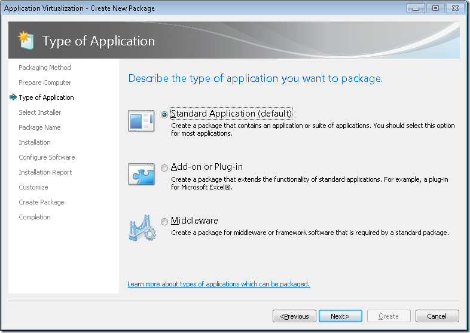Image resolution: width=470 pixels, height=333 pixels.
Task: Select Standard Application (default) radio button
Action: [x=164, y=115]
